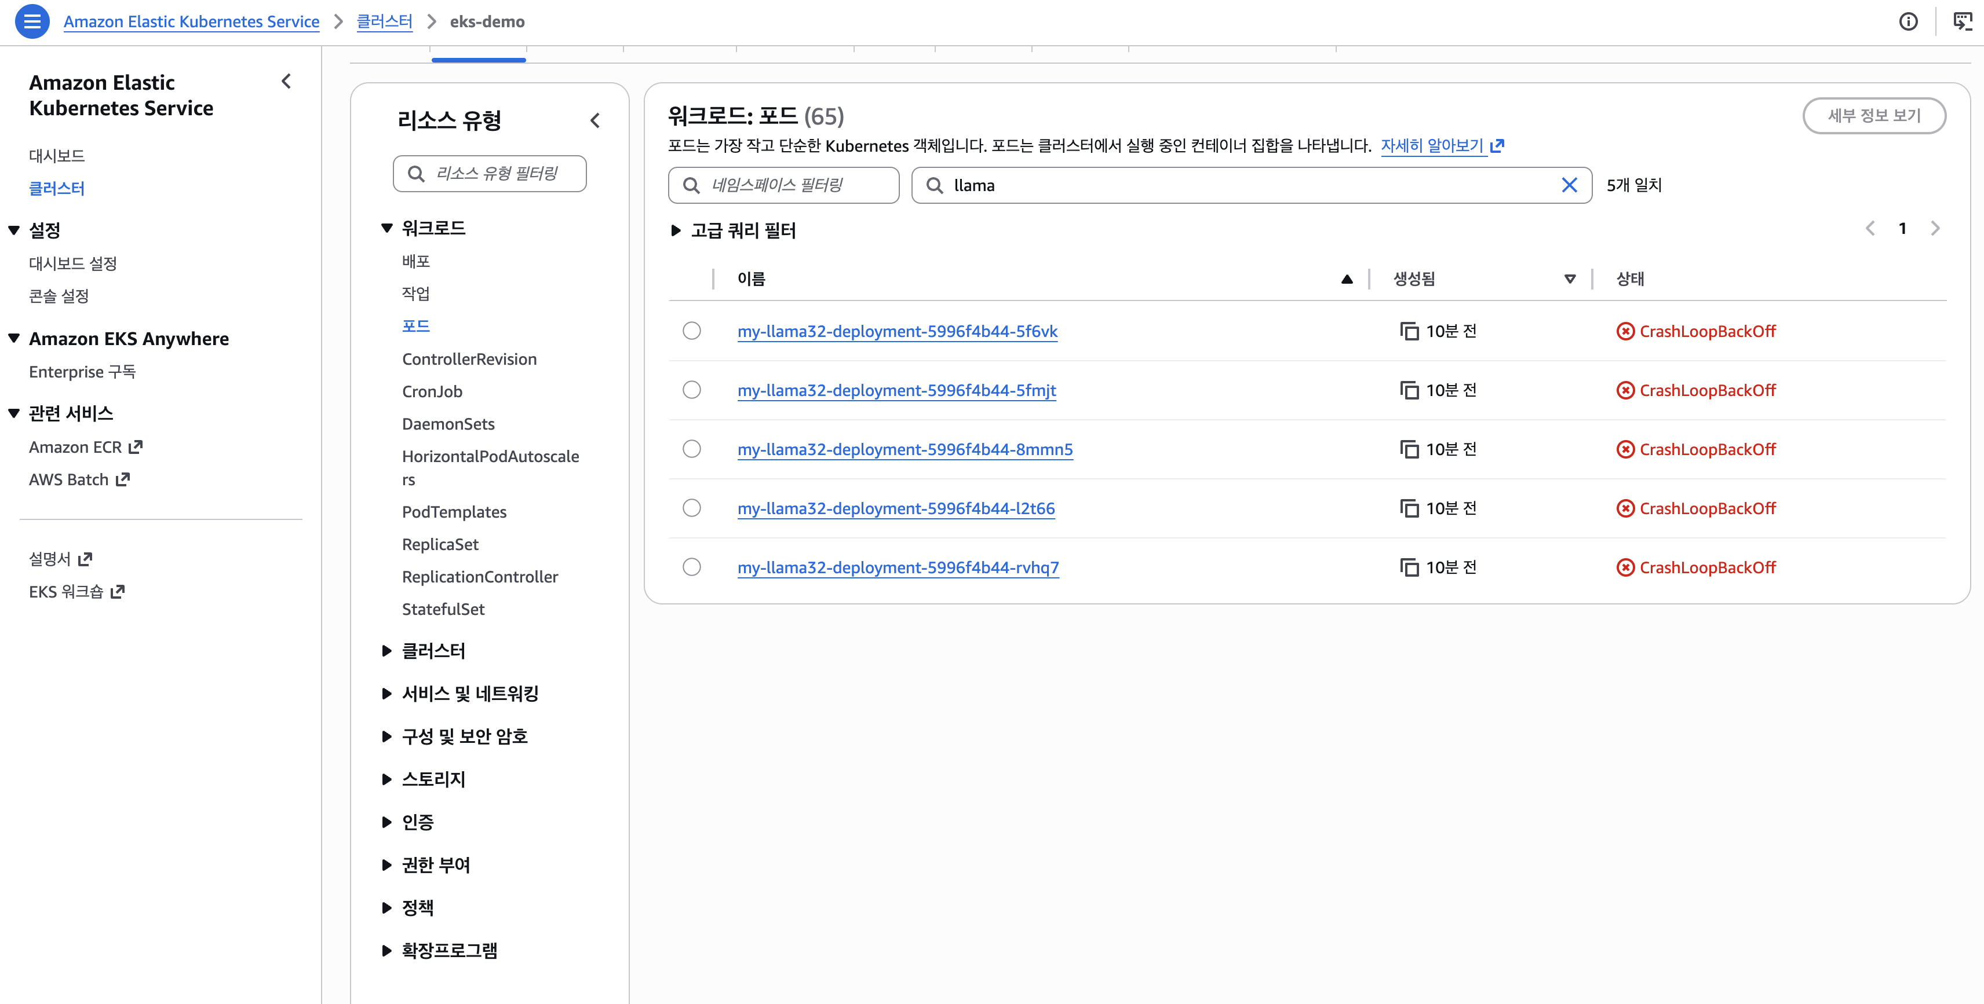Expand the 고급 쿼리 필터 section
Screen dimensions: 1984x1004
(x=676, y=230)
